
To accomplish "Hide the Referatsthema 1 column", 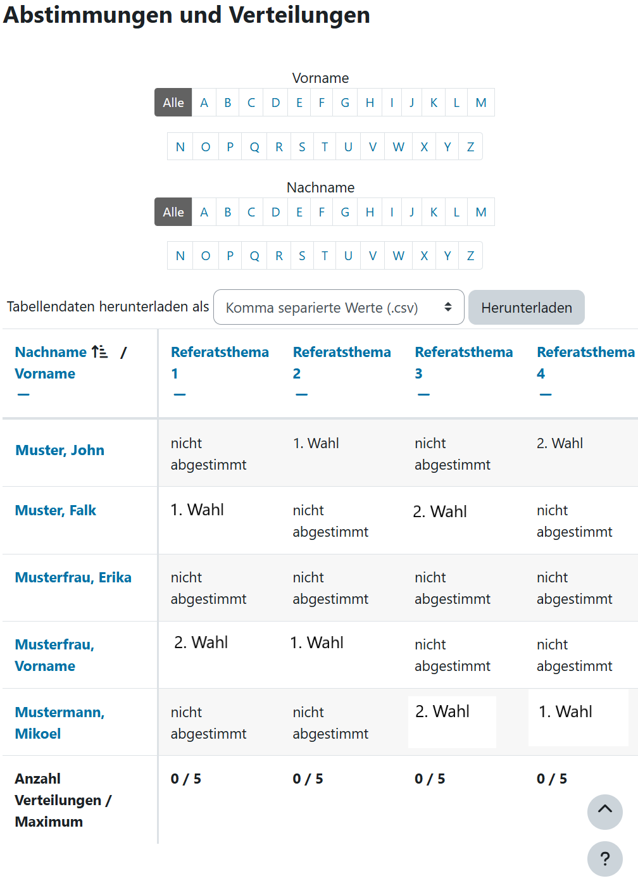I will (x=180, y=394).
